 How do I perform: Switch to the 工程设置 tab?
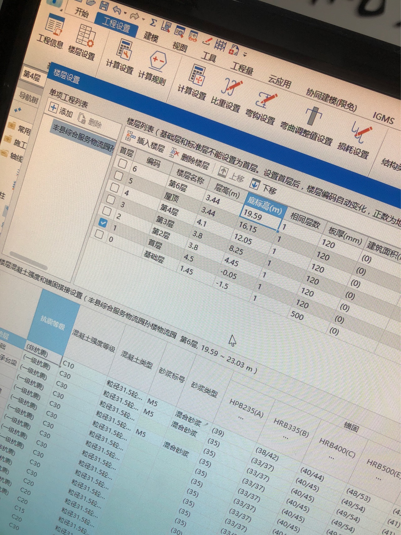click(117, 25)
